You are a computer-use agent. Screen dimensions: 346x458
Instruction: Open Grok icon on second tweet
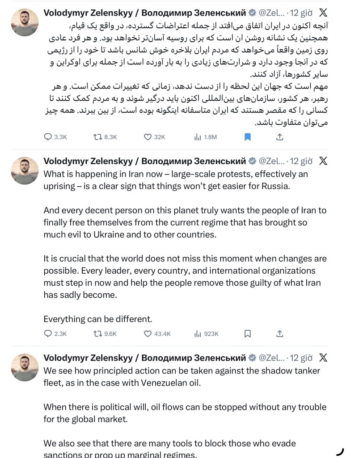pyautogui.click(x=323, y=161)
